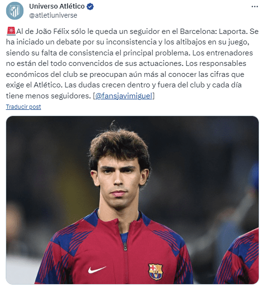Open the three-dot more options menu
Viewport: 263px width, 287px height.
point(254,7)
